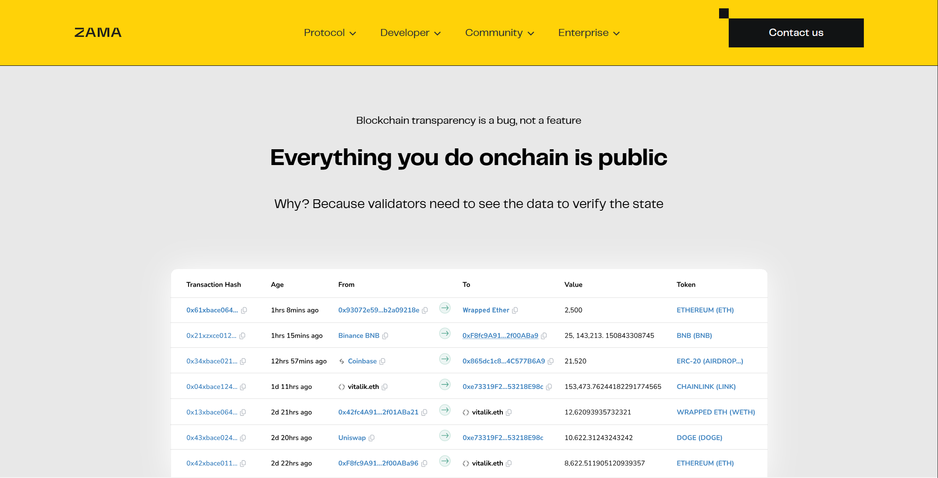The width and height of the screenshot is (938, 478).
Task: Copy address 0x42fc4A91...2f01ABa21
Action: coord(424,413)
